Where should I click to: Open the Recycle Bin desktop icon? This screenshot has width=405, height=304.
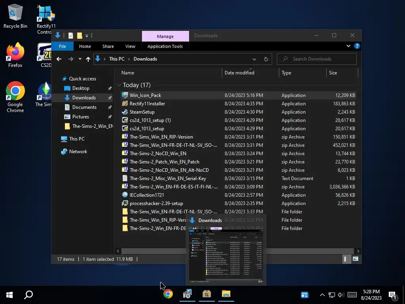click(15, 16)
